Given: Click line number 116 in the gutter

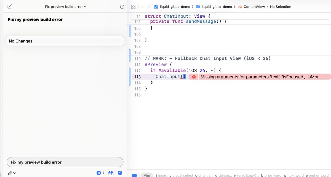Looking at the screenshot, I should click(137, 95).
